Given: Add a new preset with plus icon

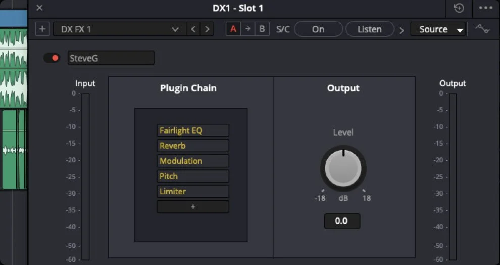Looking at the screenshot, I should tap(42, 29).
